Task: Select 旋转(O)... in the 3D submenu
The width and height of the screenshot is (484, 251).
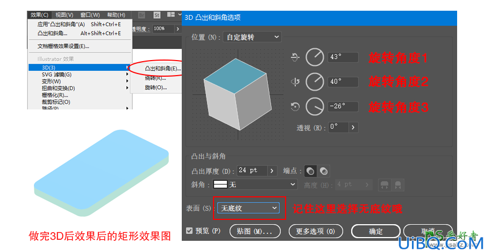Action: tap(156, 87)
